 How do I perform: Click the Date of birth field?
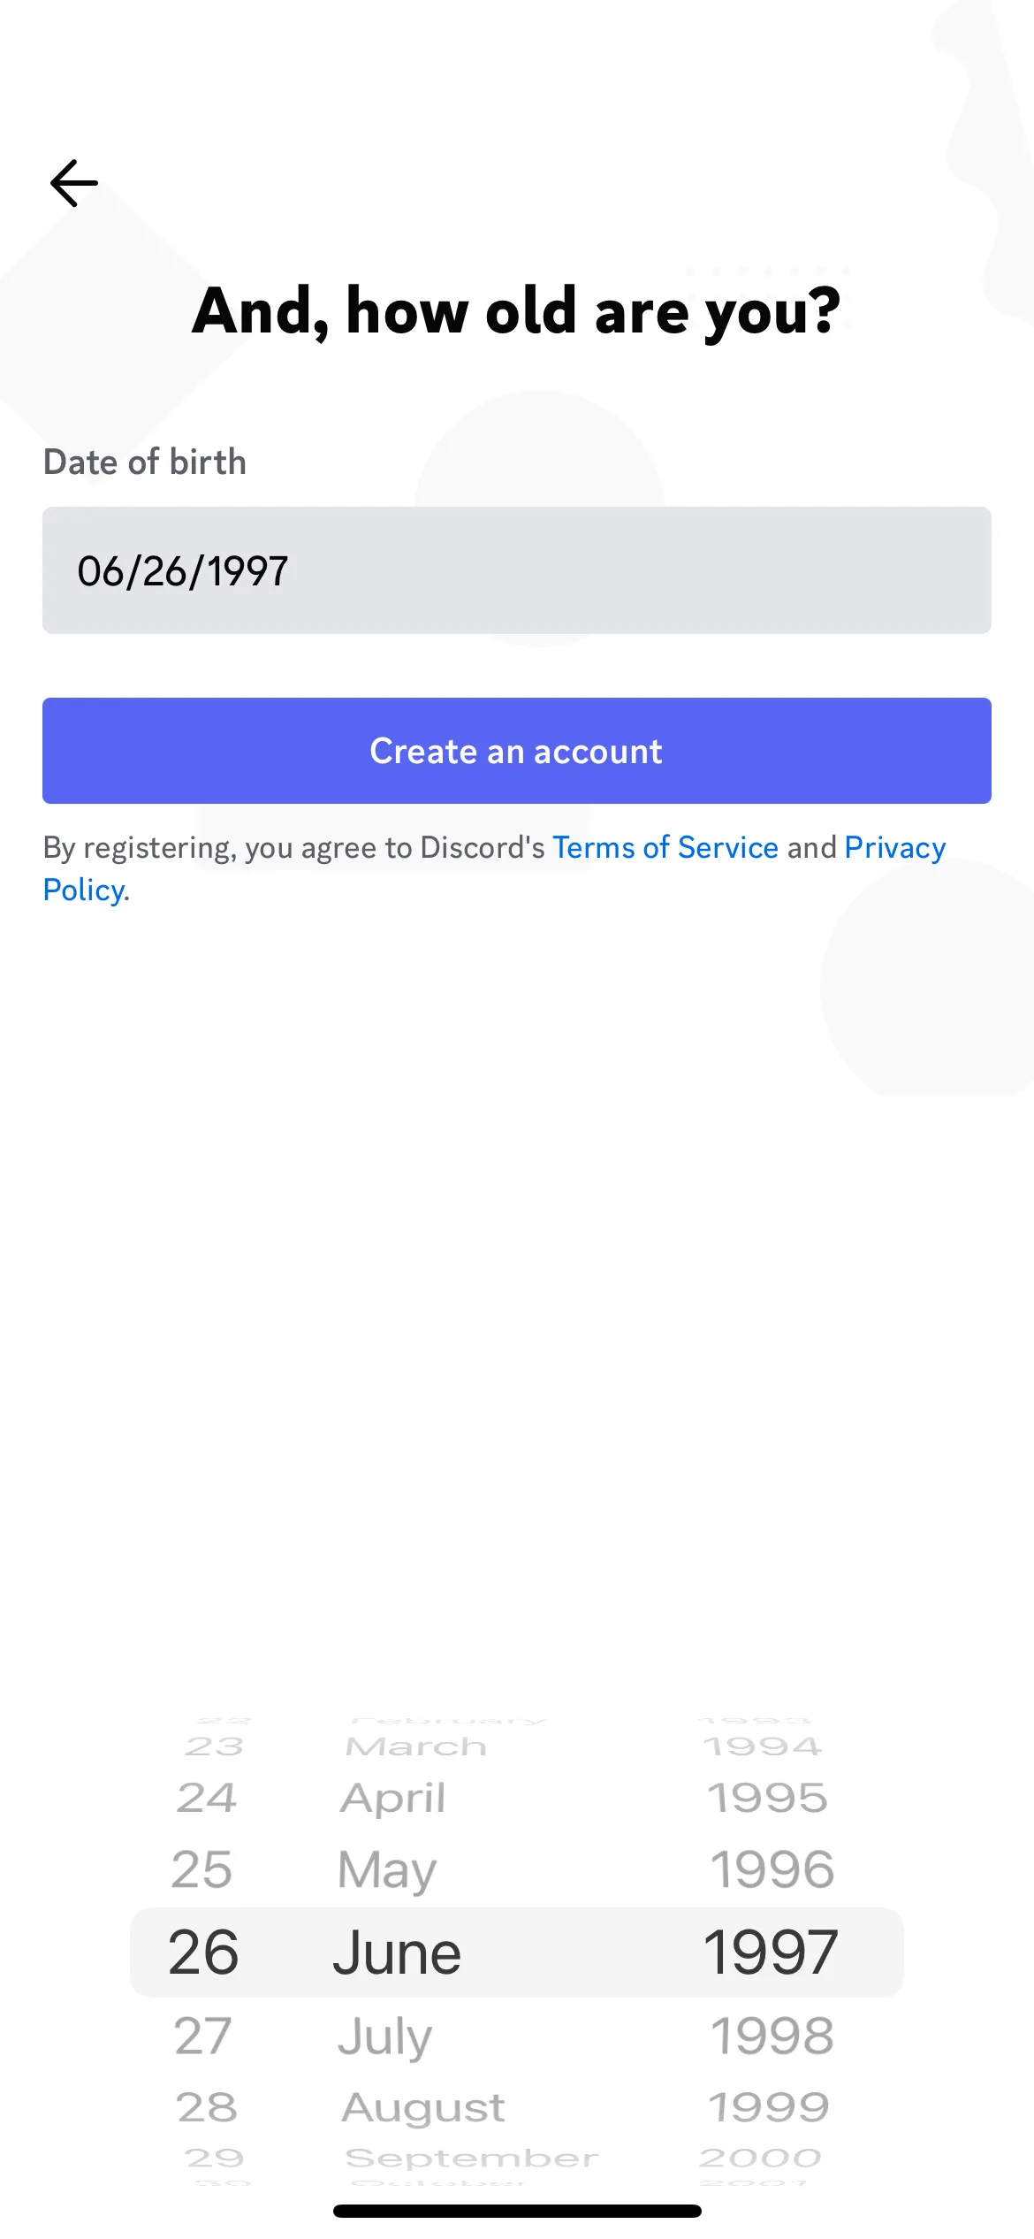pos(517,570)
